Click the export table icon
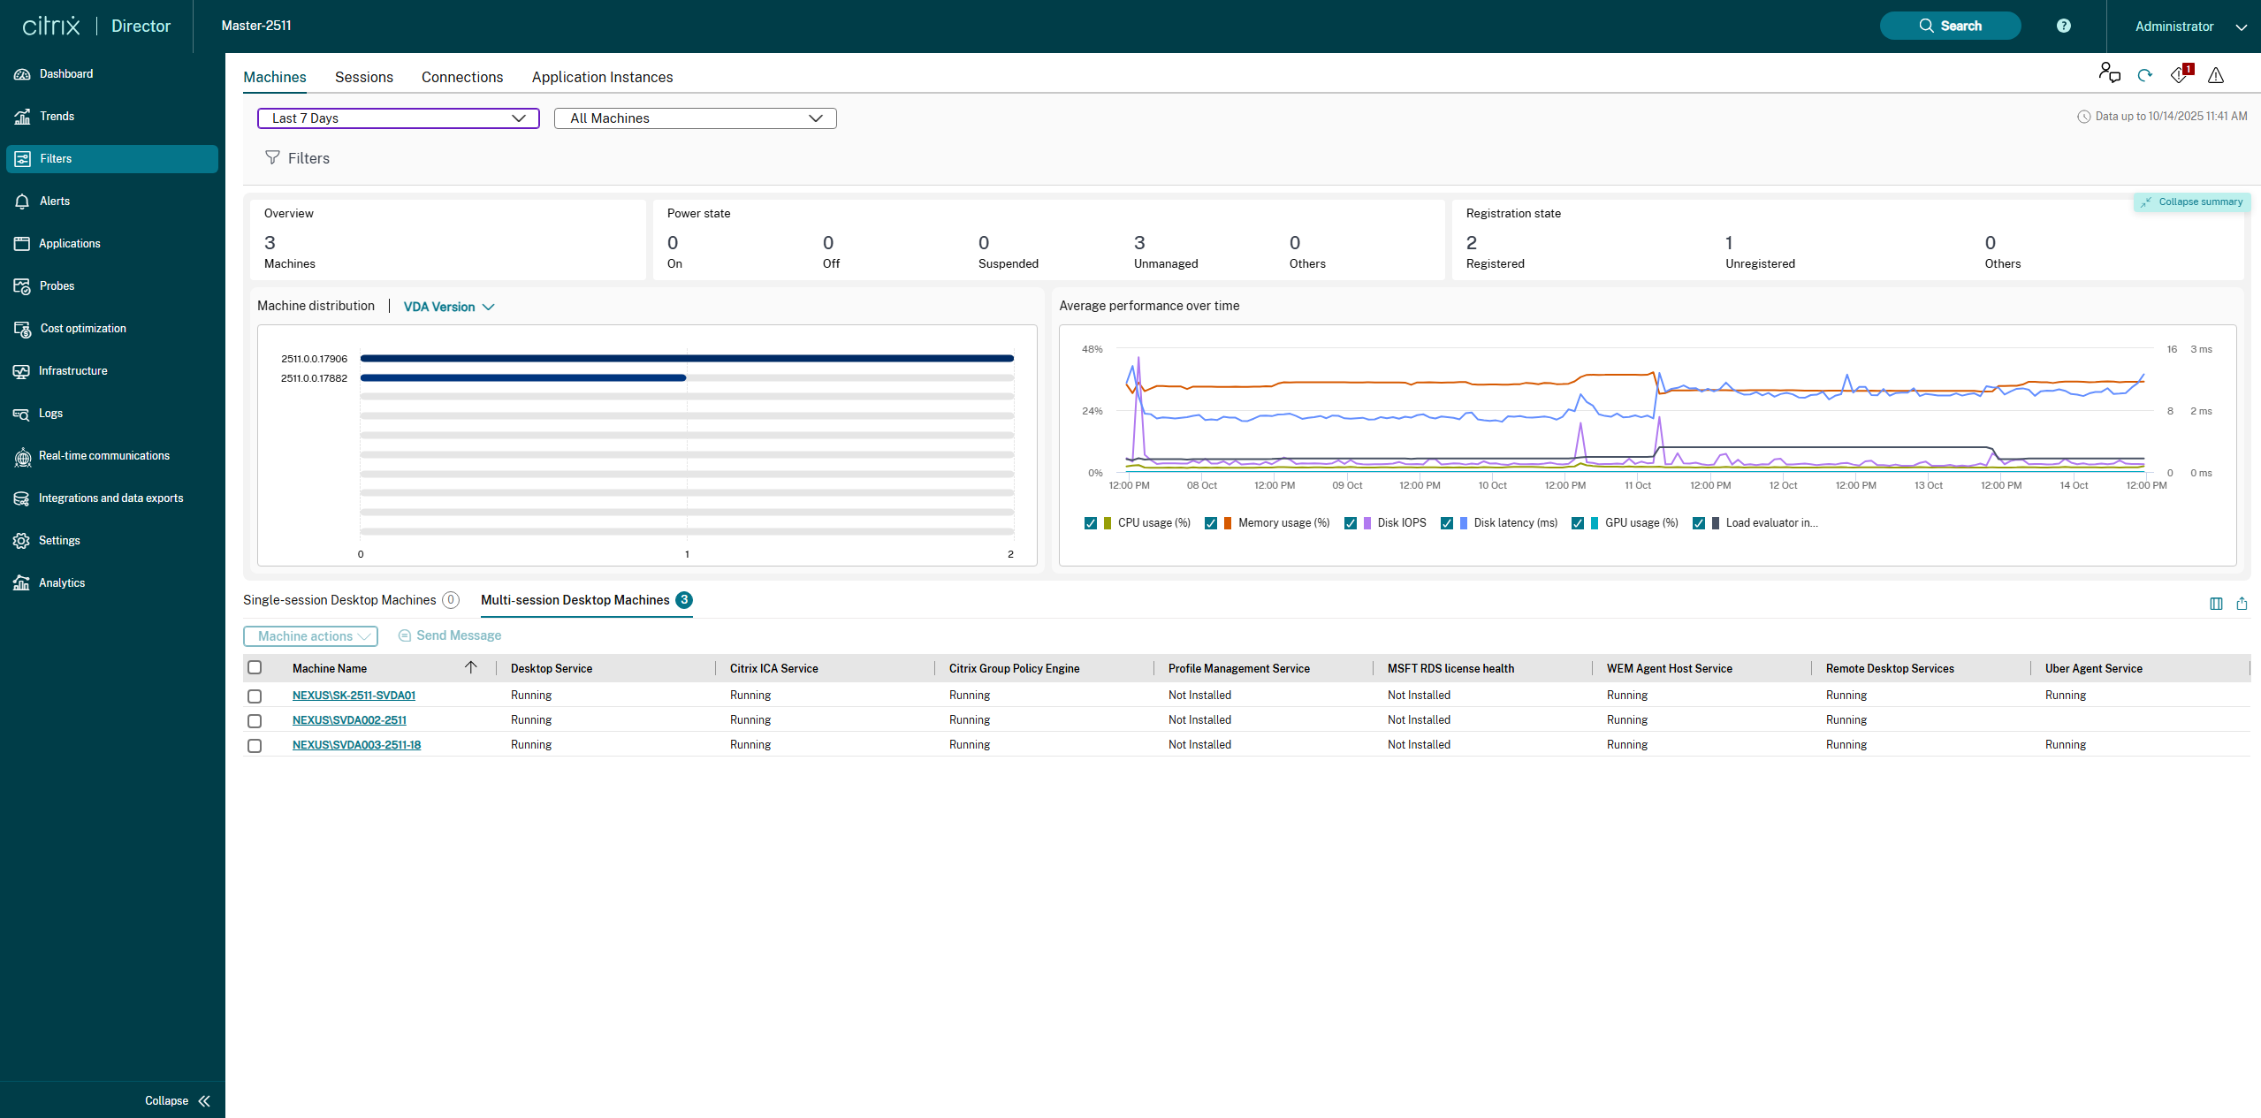 2242,604
